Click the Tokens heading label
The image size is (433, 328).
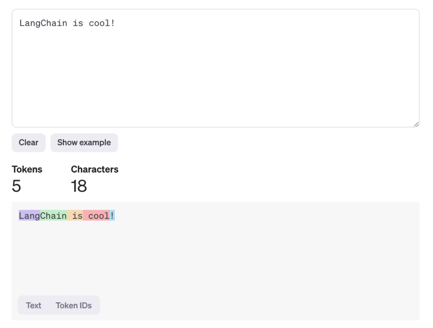point(27,170)
